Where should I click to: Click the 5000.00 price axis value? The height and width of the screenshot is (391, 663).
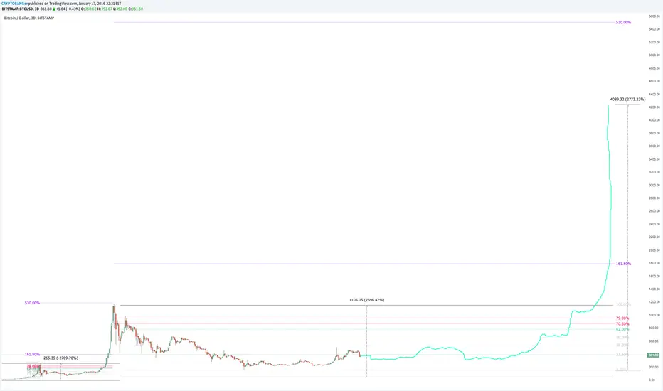coord(654,55)
